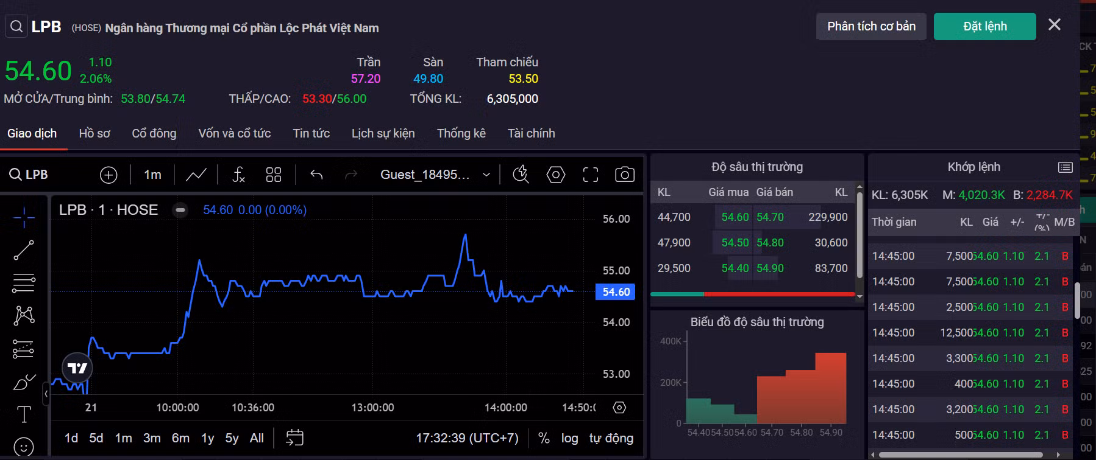Take a chart snapshot with camera icon
This screenshot has height=460, width=1096.
625,175
